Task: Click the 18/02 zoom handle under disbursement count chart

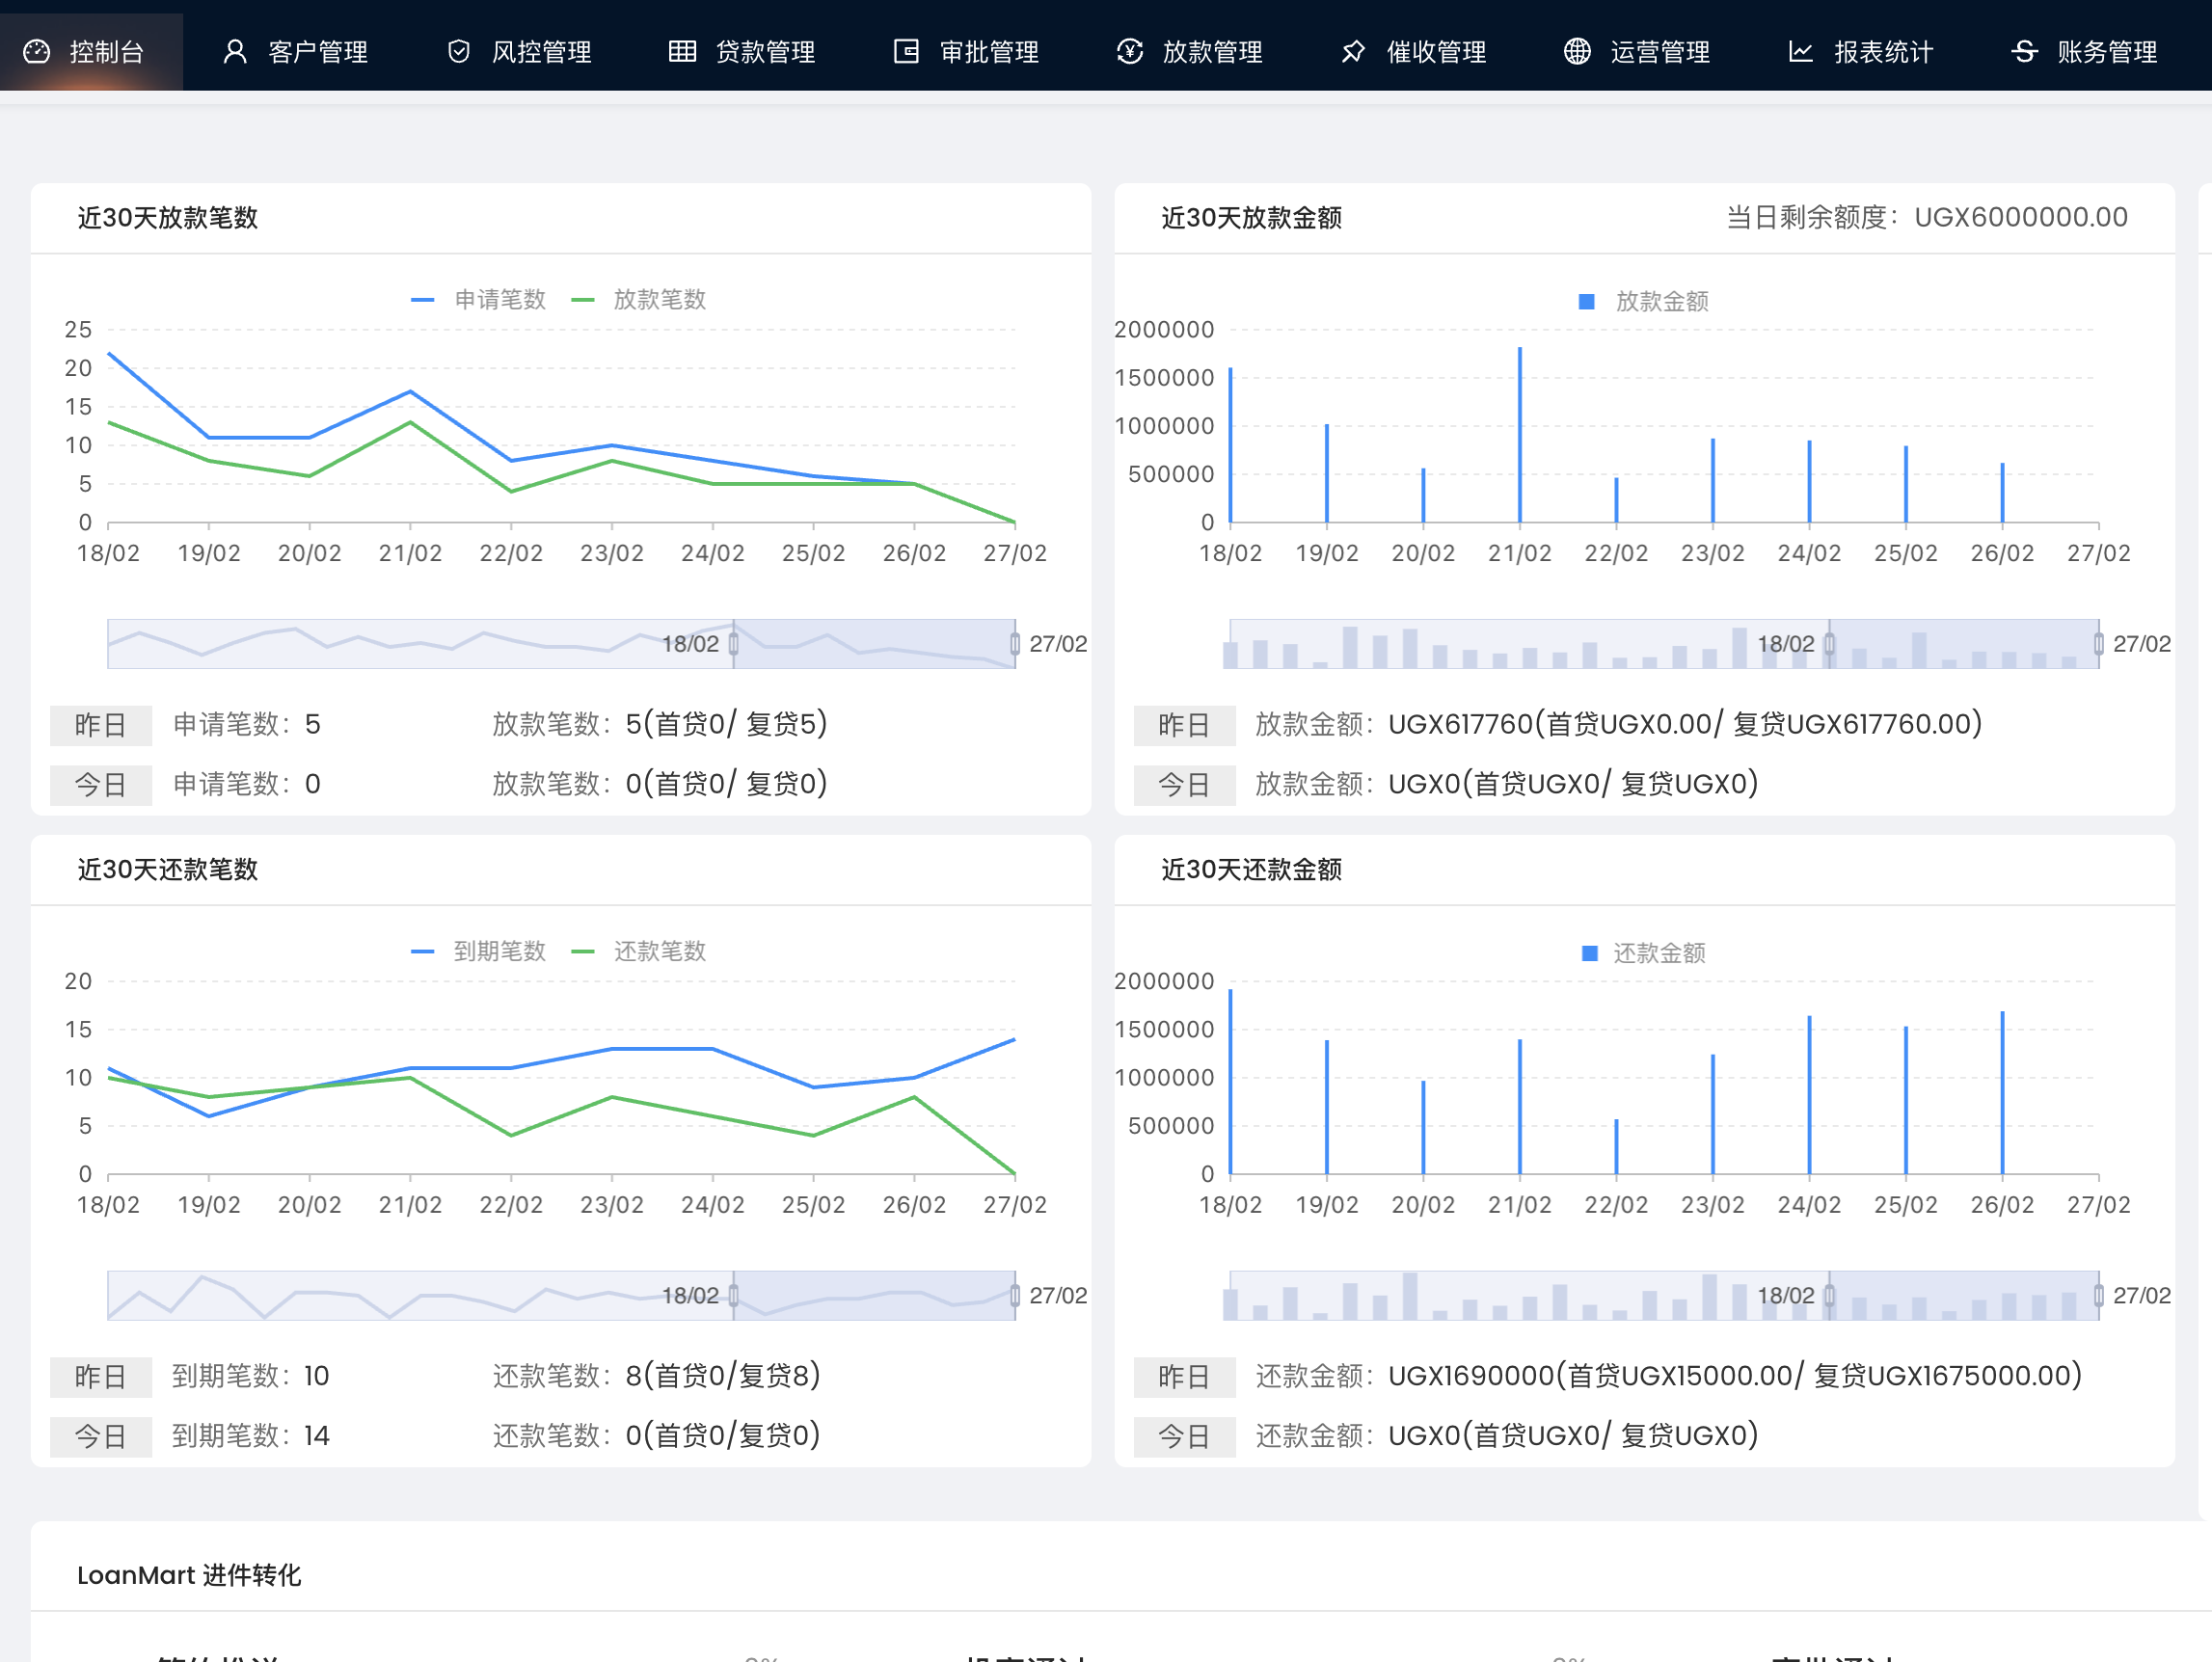Action: 734,643
